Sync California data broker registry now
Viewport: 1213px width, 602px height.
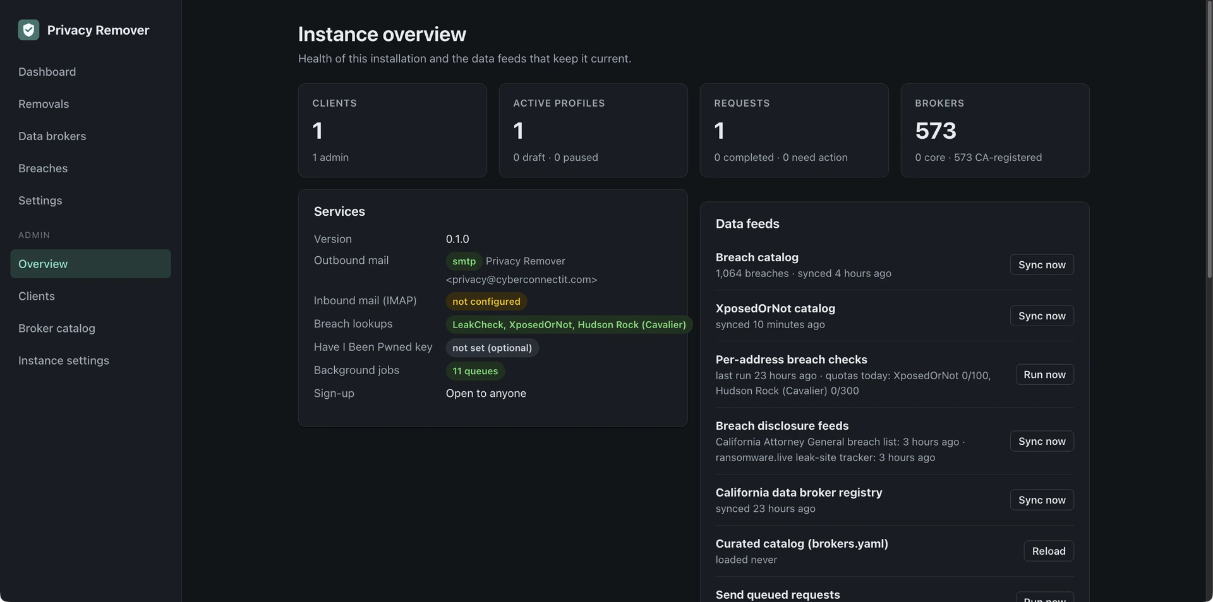1042,500
